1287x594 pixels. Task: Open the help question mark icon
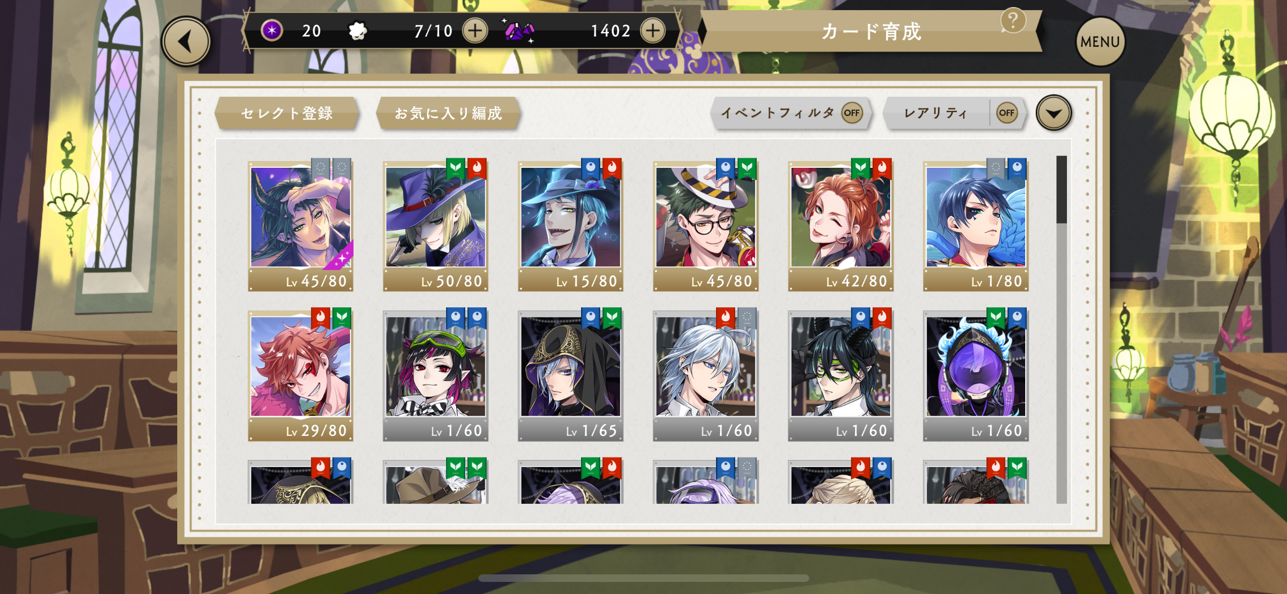pos(1013,21)
